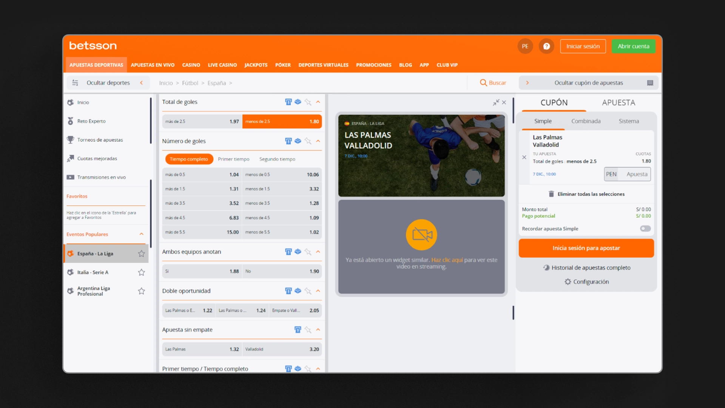Select más de 2.5 odds at 1.97
725x408 pixels.
tap(202, 122)
